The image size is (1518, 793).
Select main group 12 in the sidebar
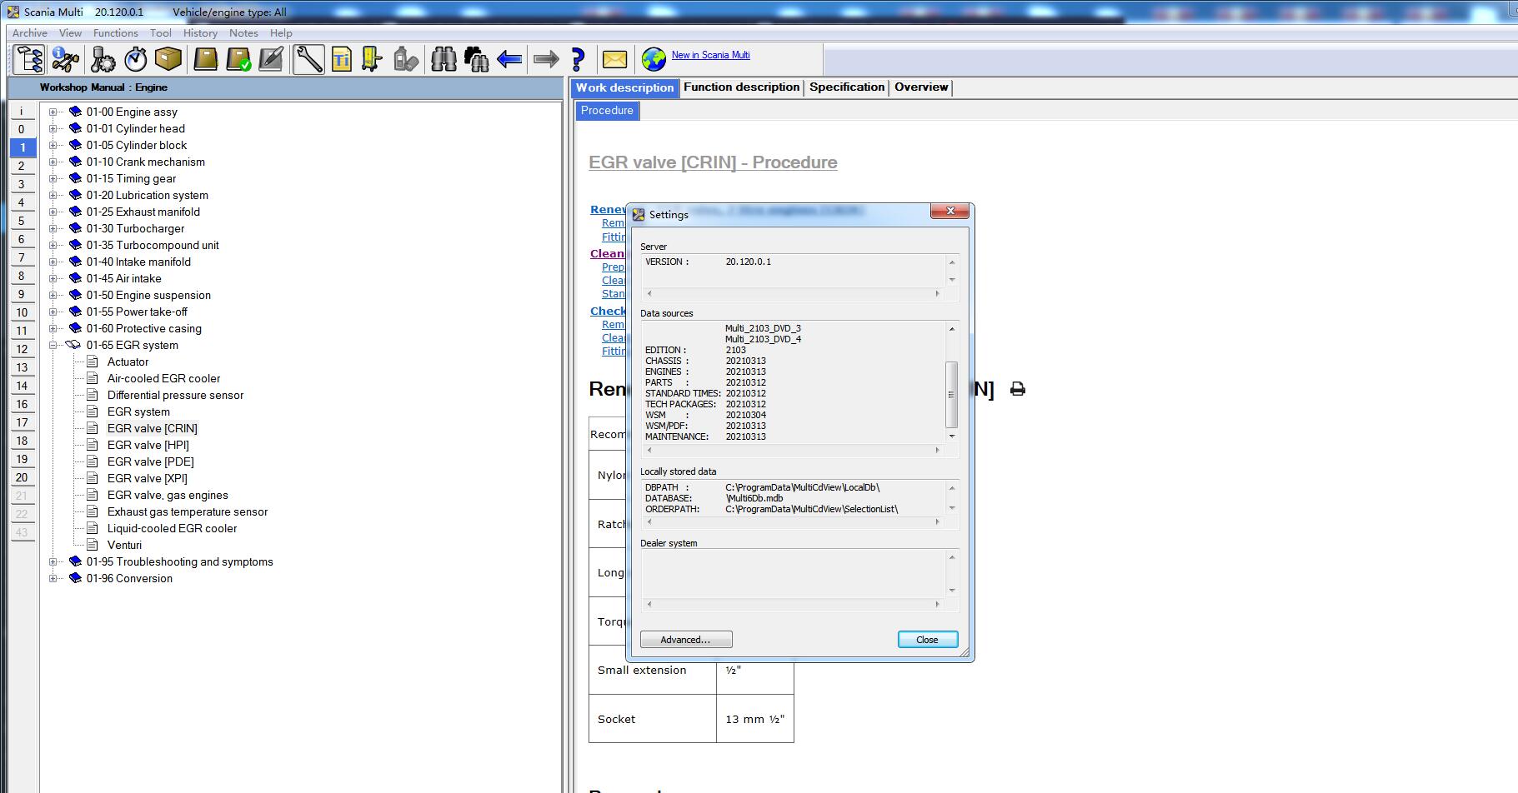23,349
